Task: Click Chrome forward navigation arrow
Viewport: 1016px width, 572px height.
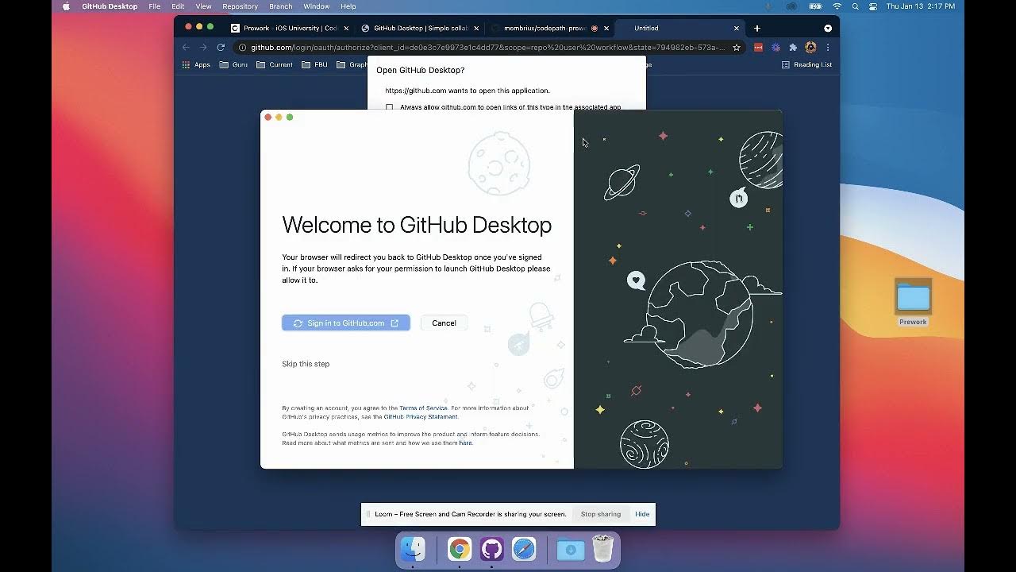Action: coord(203,47)
